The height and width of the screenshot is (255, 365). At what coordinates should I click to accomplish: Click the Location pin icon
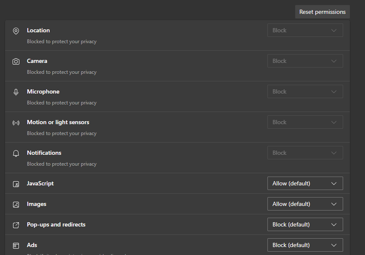(x=16, y=31)
